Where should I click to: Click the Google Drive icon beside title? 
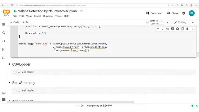tap(15, 11)
